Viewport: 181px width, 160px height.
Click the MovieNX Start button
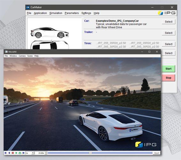[156, 153]
